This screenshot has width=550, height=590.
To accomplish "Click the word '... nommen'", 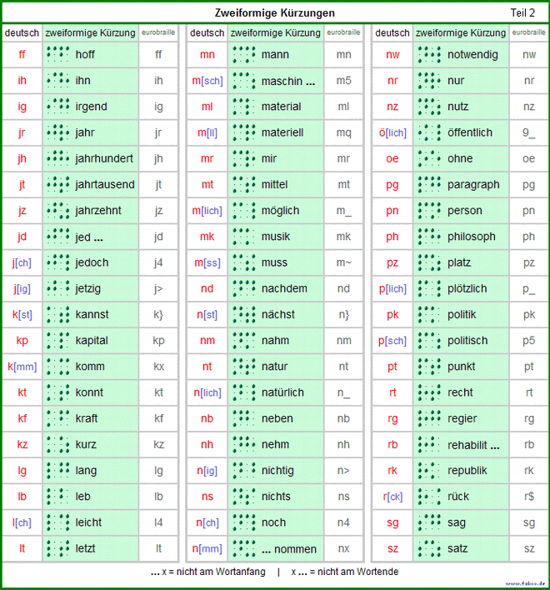I will coord(289,549).
